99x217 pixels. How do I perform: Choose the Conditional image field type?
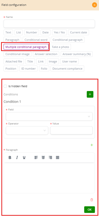(x=17, y=54)
